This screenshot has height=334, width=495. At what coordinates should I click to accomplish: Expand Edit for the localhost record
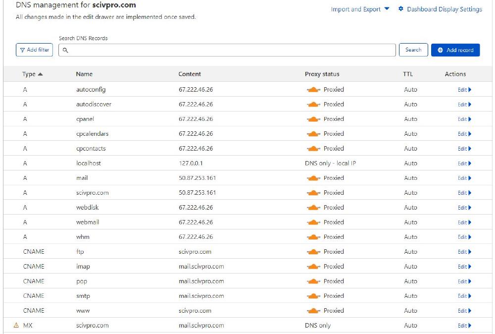pyautogui.click(x=464, y=164)
